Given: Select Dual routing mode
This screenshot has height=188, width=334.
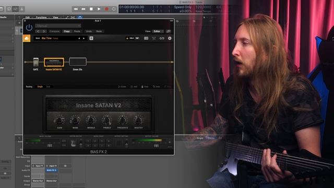Looking at the screenshot, I should click(48, 87).
